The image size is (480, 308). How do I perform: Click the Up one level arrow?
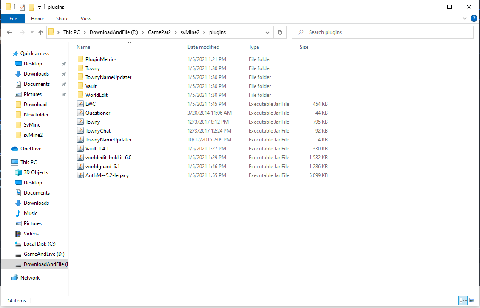click(x=41, y=32)
